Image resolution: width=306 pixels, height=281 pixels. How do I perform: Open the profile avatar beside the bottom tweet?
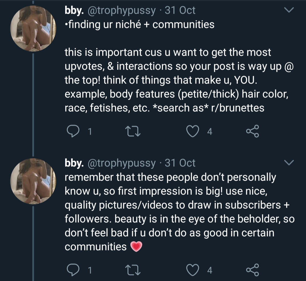[33, 181]
